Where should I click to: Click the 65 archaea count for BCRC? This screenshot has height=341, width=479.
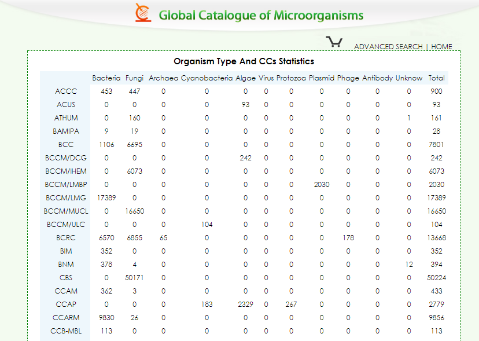(x=164, y=237)
